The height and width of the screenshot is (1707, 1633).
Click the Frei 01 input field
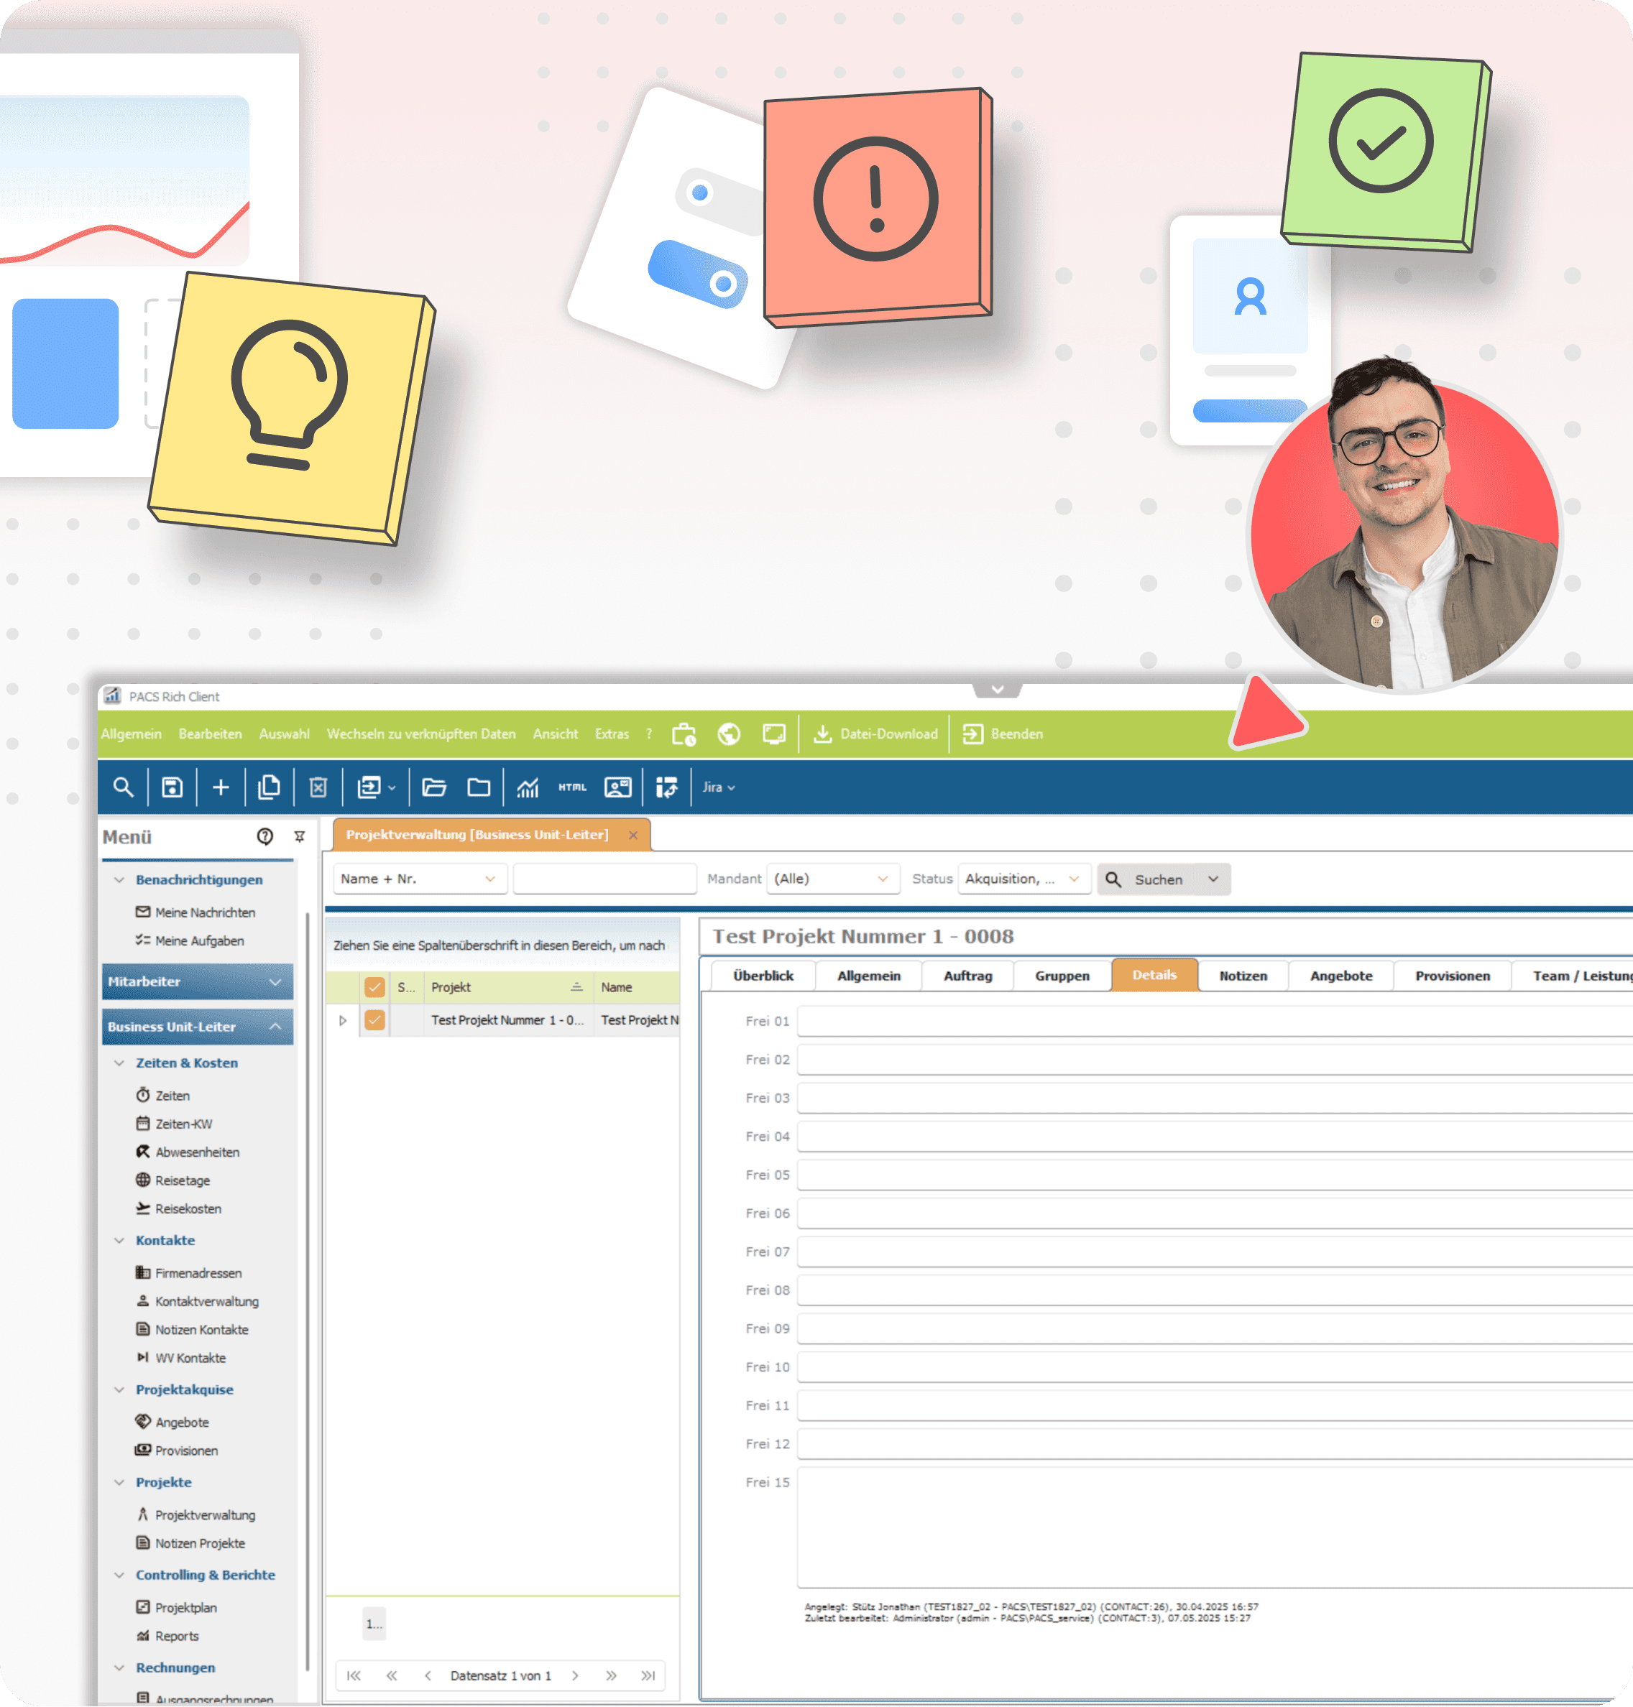click(1210, 1022)
